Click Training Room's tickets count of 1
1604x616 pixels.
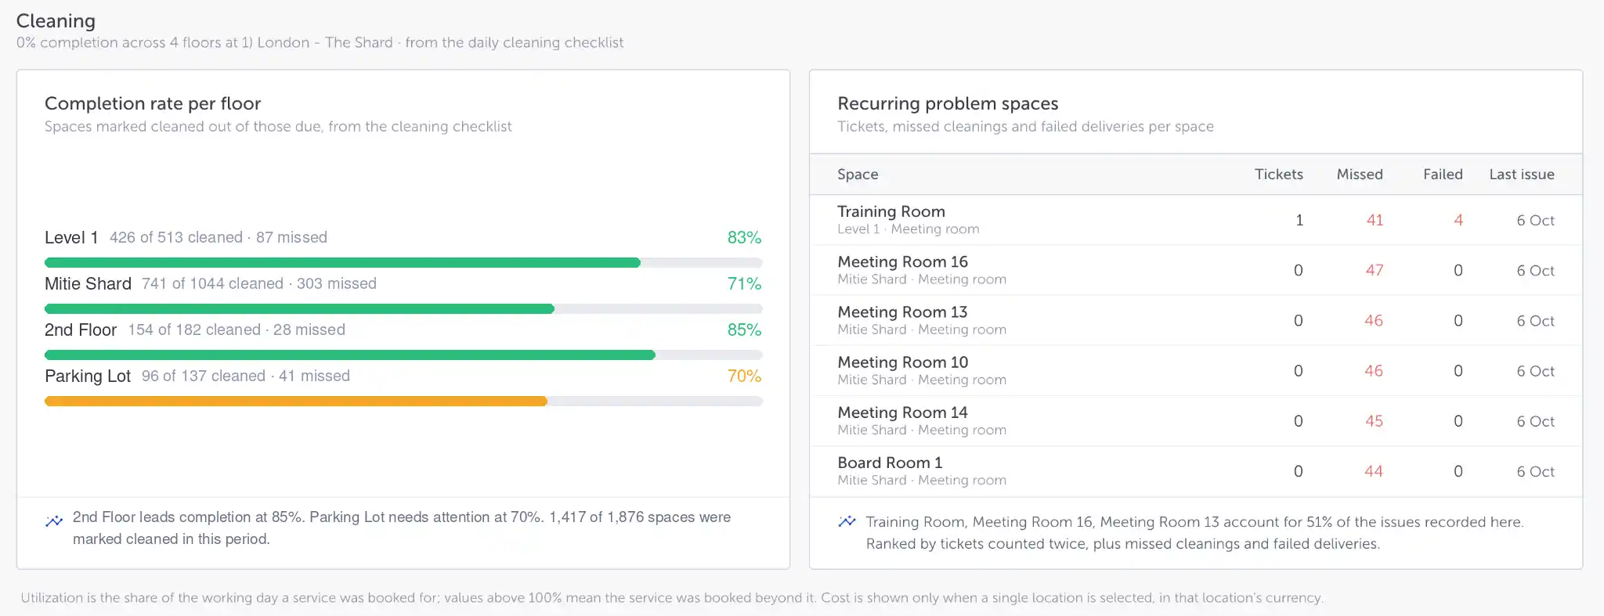pos(1299,221)
